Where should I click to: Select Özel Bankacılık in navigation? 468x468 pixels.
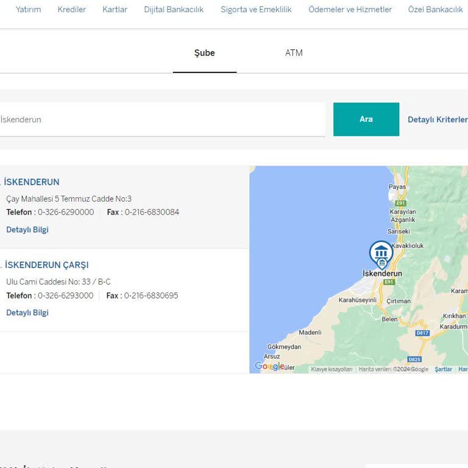435,10
